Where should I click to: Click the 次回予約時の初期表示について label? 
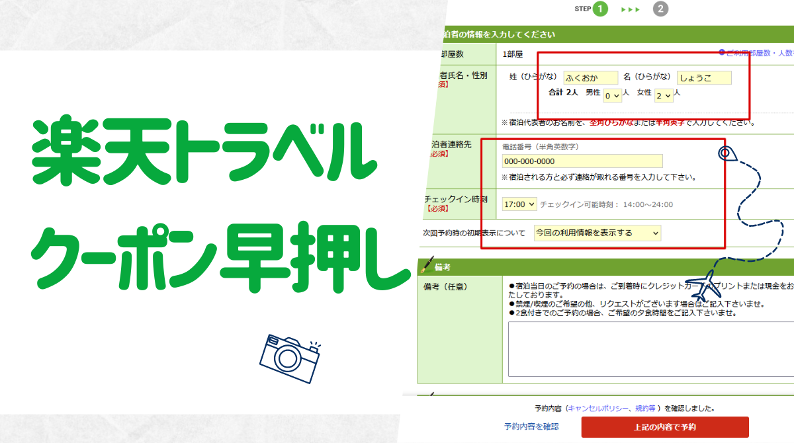point(474,233)
